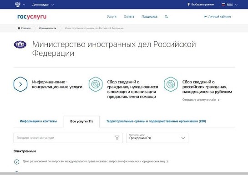Viewport: 248px width, 175px height.
Task: Select the 'Все услуги (11)' tab
Action: (x=81, y=122)
